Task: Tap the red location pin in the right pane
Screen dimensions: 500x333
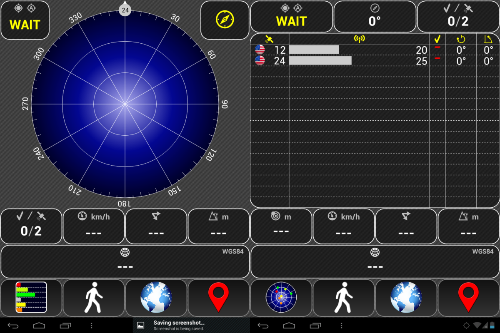Action: point(468,297)
